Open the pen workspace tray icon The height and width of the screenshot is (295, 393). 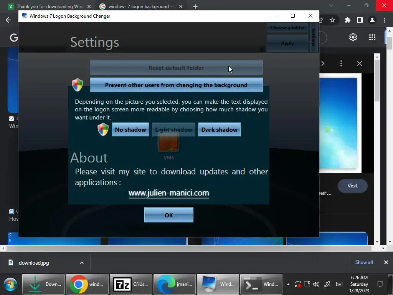(x=327, y=284)
